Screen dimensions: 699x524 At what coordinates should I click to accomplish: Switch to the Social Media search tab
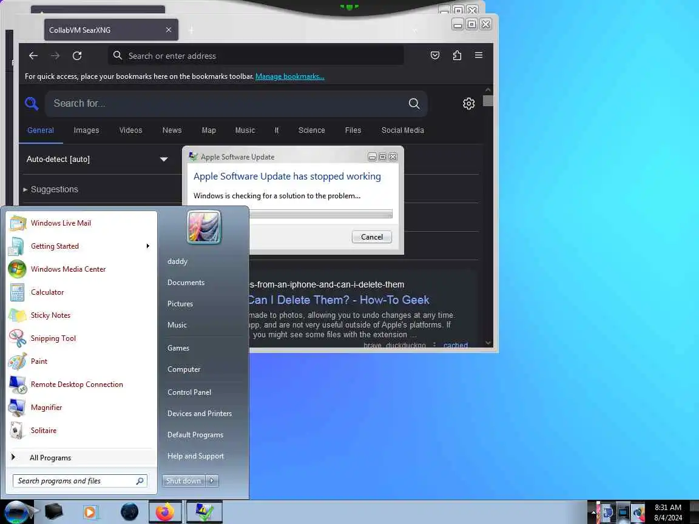(402, 130)
